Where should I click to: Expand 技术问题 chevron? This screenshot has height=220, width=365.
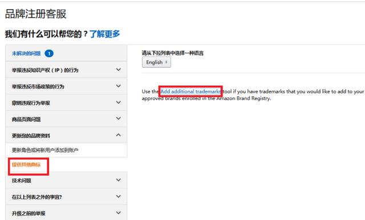coord(119,180)
